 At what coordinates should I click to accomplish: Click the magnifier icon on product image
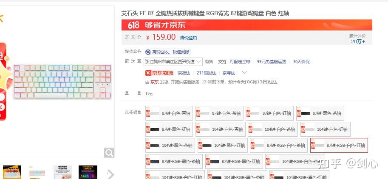[x=109, y=153]
